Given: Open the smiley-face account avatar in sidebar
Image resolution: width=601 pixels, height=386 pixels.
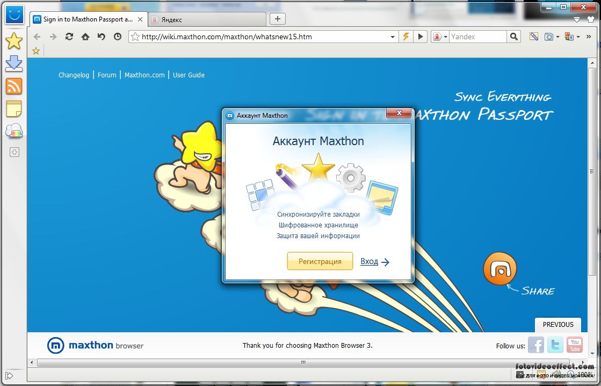Looking at the screenshot, I should point(14,15).
